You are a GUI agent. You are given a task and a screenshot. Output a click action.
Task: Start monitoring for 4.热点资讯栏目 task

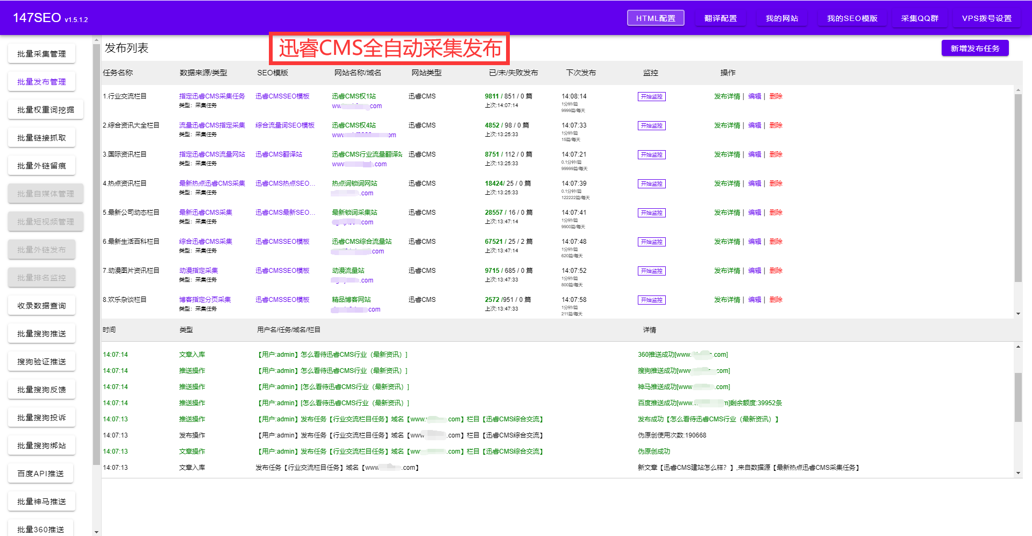click(651, 184)
